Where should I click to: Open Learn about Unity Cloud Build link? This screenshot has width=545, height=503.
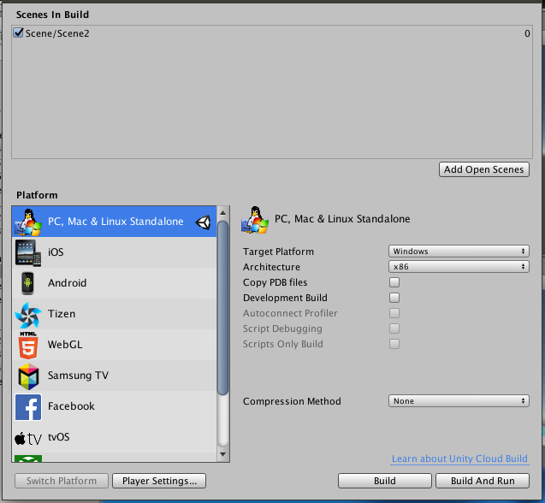(x=459, y=459)
